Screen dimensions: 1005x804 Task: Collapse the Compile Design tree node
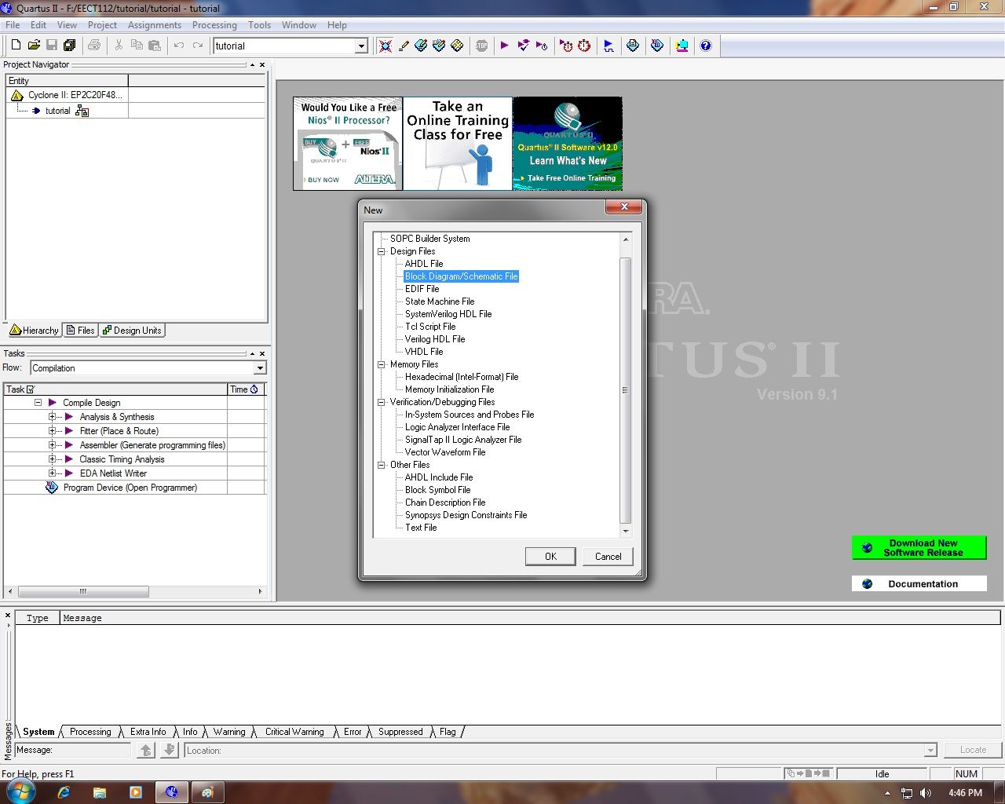pos(38,402)
